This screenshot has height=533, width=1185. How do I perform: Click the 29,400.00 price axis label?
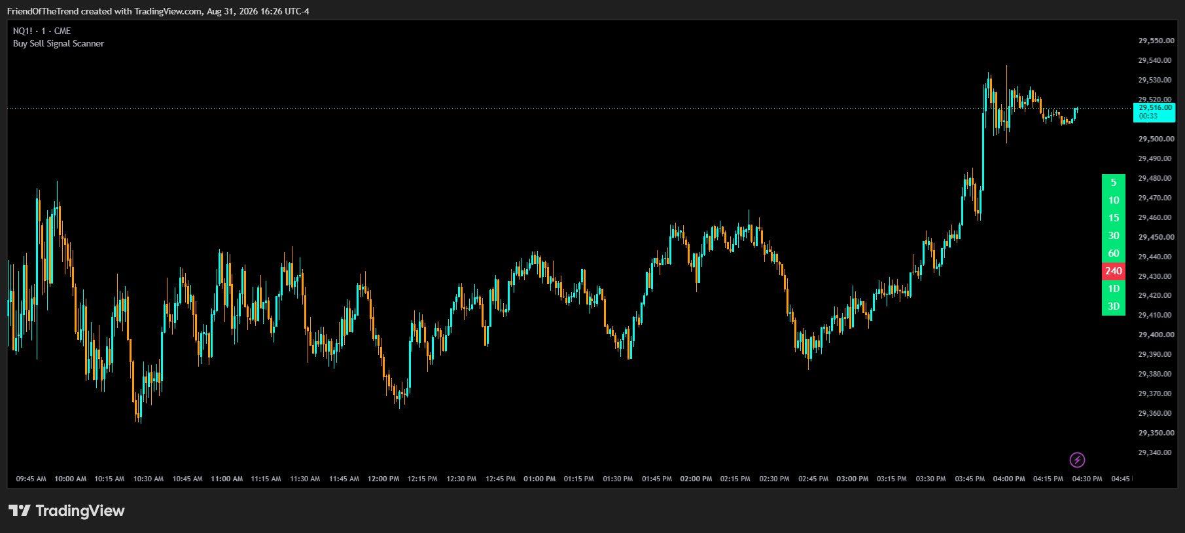[1156, 335]
